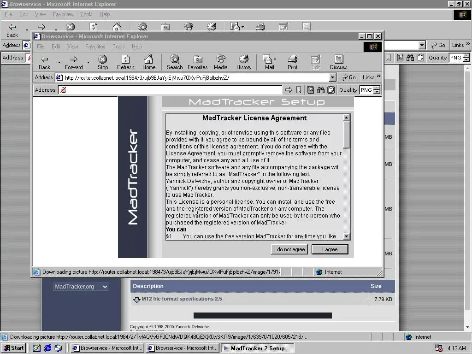Screen dimensions: 472x354
Task: Click the 'I agree' button
Action: 330,249
